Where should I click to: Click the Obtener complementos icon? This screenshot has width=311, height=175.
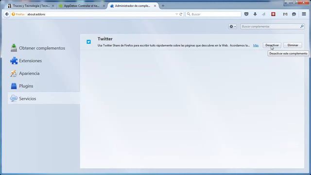(x=14, y=48)
